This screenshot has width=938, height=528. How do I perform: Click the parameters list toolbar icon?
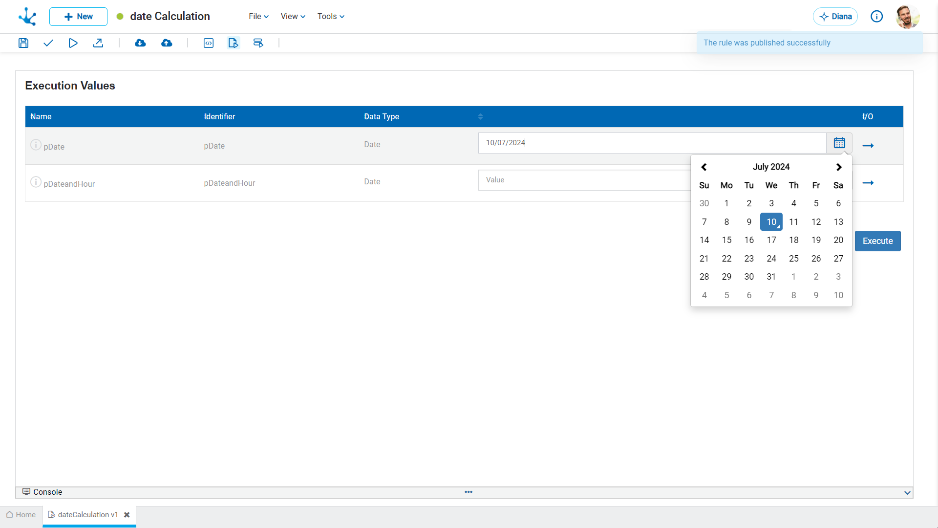tap(258, 43)
